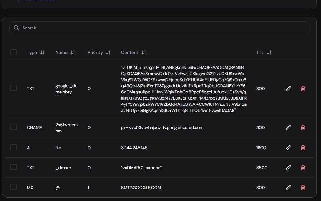Focus the Search records field

[159, 28]
